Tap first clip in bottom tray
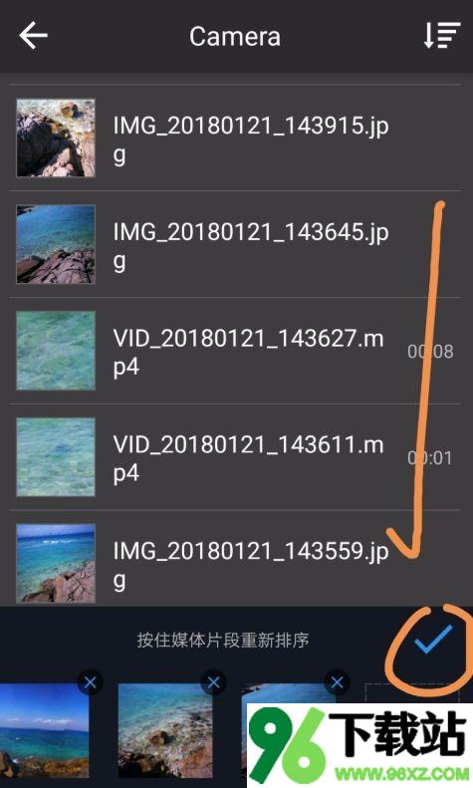473x788 pixels. coord(44,730)
